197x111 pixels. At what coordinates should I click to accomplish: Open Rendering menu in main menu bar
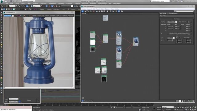point(61,4)
